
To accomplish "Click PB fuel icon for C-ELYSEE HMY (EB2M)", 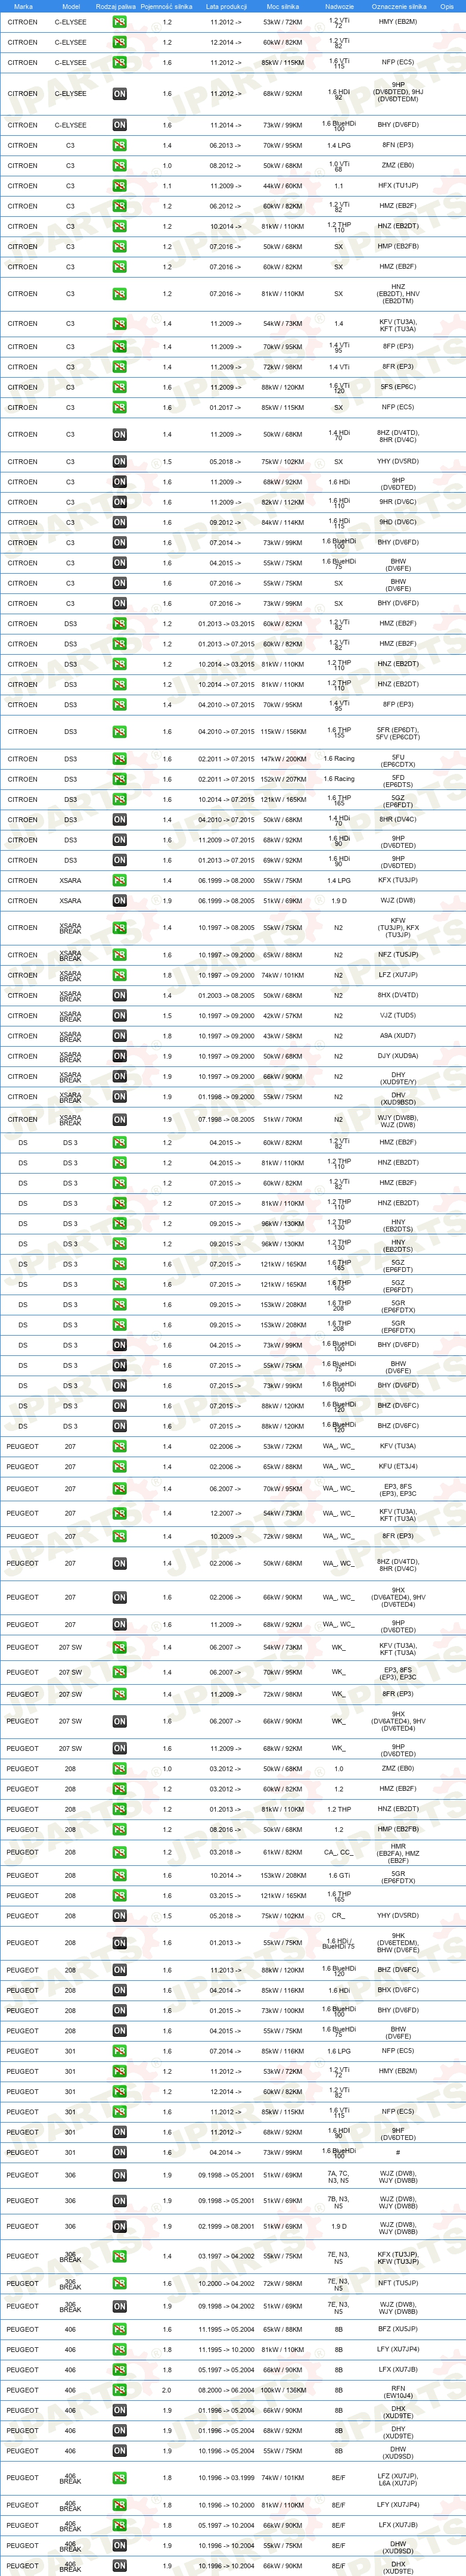I will point(119,22).
